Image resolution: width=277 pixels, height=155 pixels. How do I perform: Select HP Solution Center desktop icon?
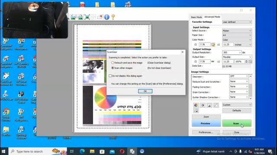(21, 97)
